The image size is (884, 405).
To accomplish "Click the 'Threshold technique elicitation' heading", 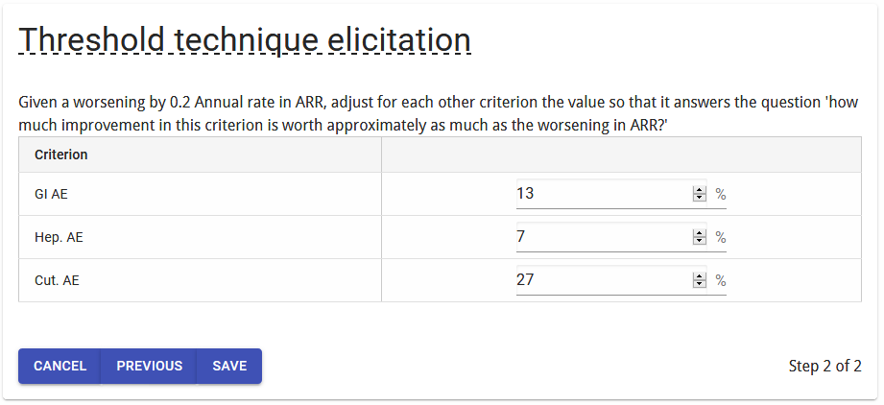I will [245, 40].
